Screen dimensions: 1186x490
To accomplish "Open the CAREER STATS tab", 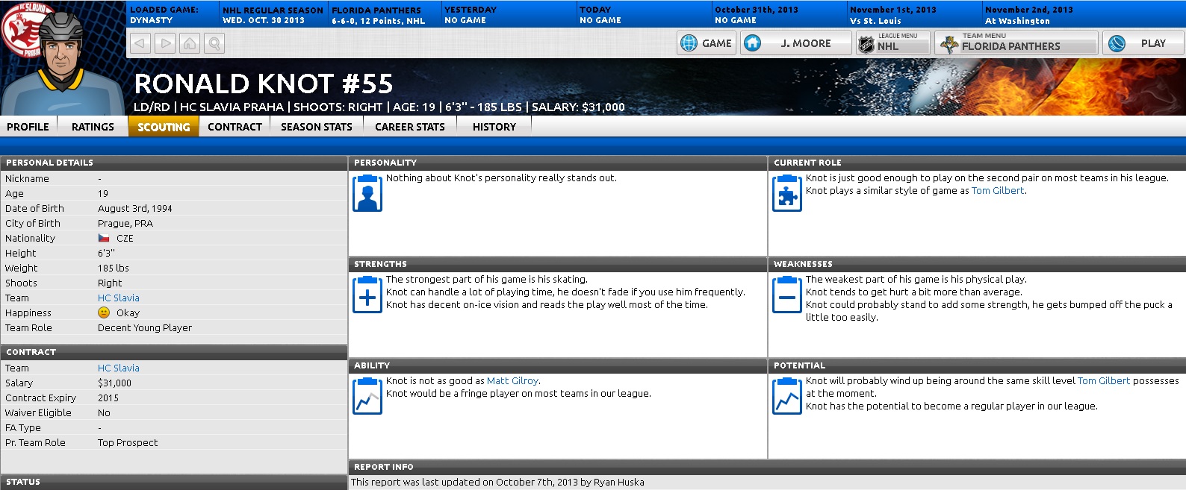I will 410,127.
